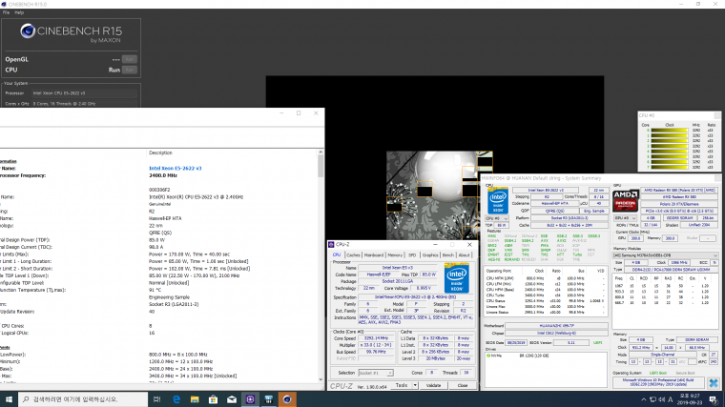Screen dimensions: 725x407
Task: Open Task View from taskbar
Action: 156,399
